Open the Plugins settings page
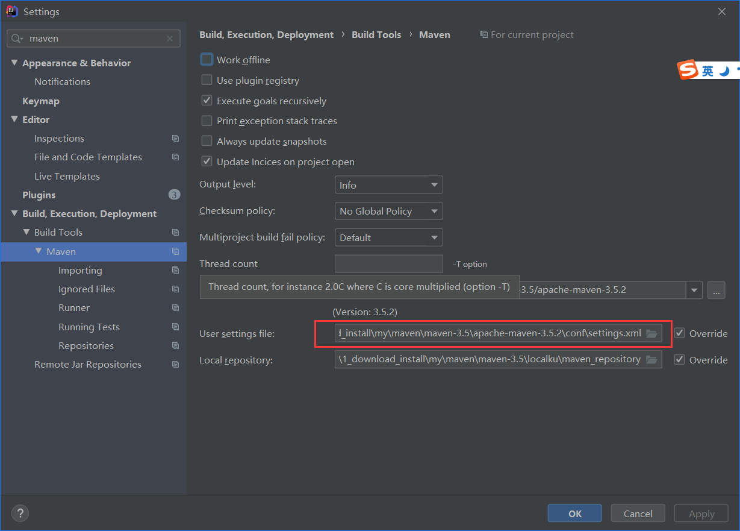The image size is (740, 531). (39, 195)
